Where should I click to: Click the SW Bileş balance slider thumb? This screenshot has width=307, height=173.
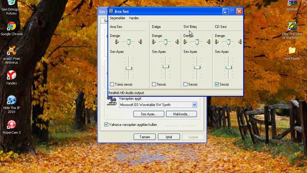click(197, 42)
